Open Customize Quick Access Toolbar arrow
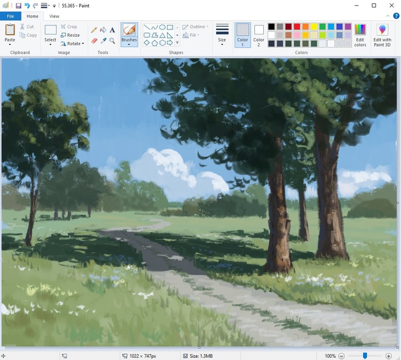The width and height of the screenshot is (401, 360). click(54, 6)
